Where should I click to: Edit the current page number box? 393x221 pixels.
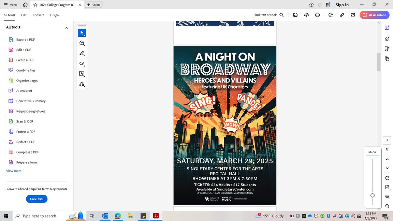pyautogui.click(x=387, y=140)
